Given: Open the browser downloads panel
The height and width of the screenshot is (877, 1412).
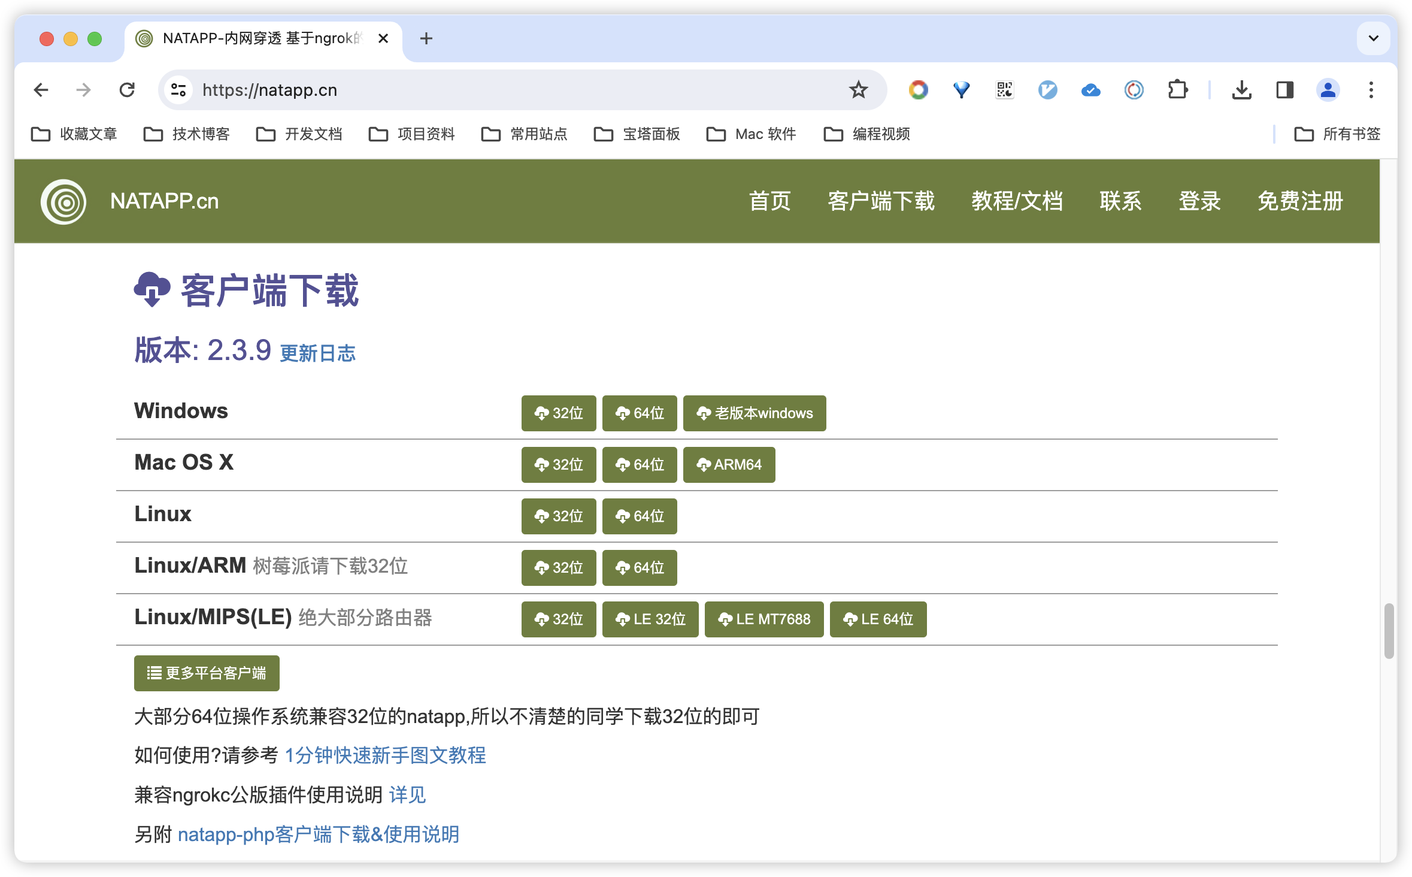Looking at the screenshot, I should click(1242, 90).
